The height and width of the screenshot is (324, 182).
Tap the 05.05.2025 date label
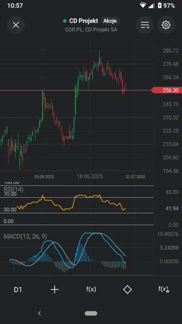point(44,177)
